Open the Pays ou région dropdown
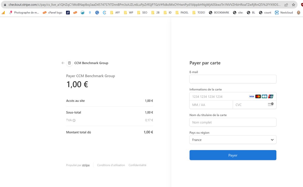The image size is (303, 187). coord(233,140)
